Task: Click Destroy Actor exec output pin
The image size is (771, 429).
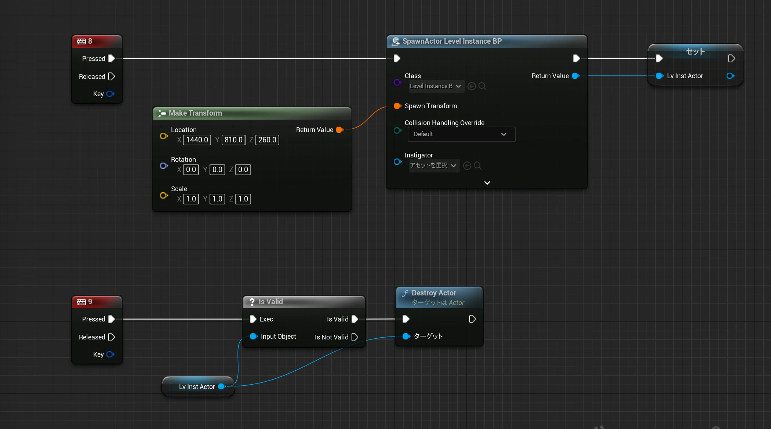Action: click(472, 319)
